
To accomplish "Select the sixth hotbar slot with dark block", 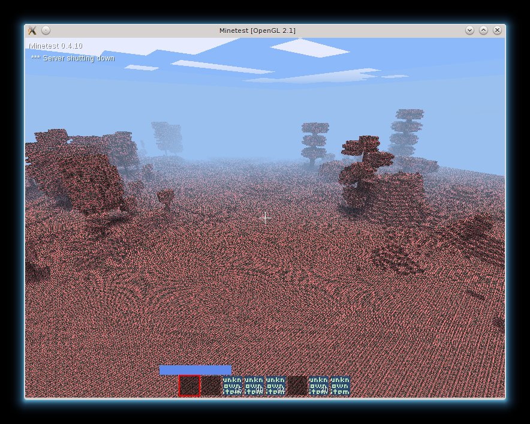I will [x=297, y=386].
